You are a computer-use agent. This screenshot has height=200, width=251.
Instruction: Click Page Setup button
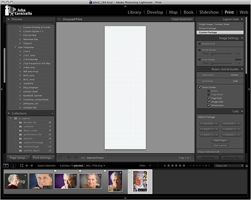pos(18,158)
